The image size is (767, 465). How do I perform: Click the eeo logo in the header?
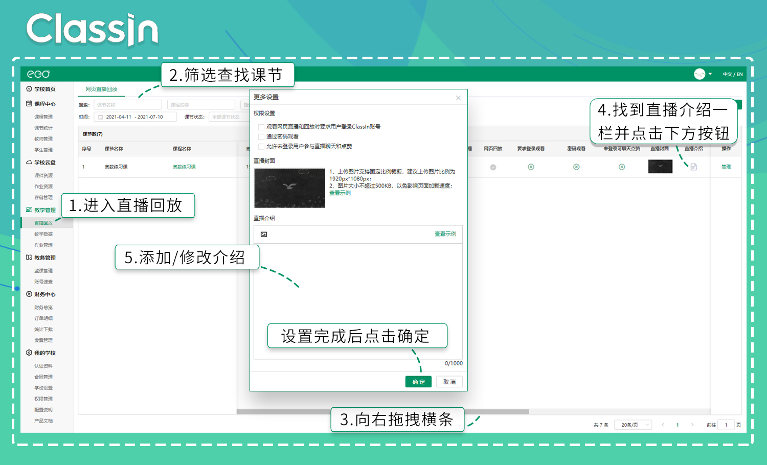38,74
